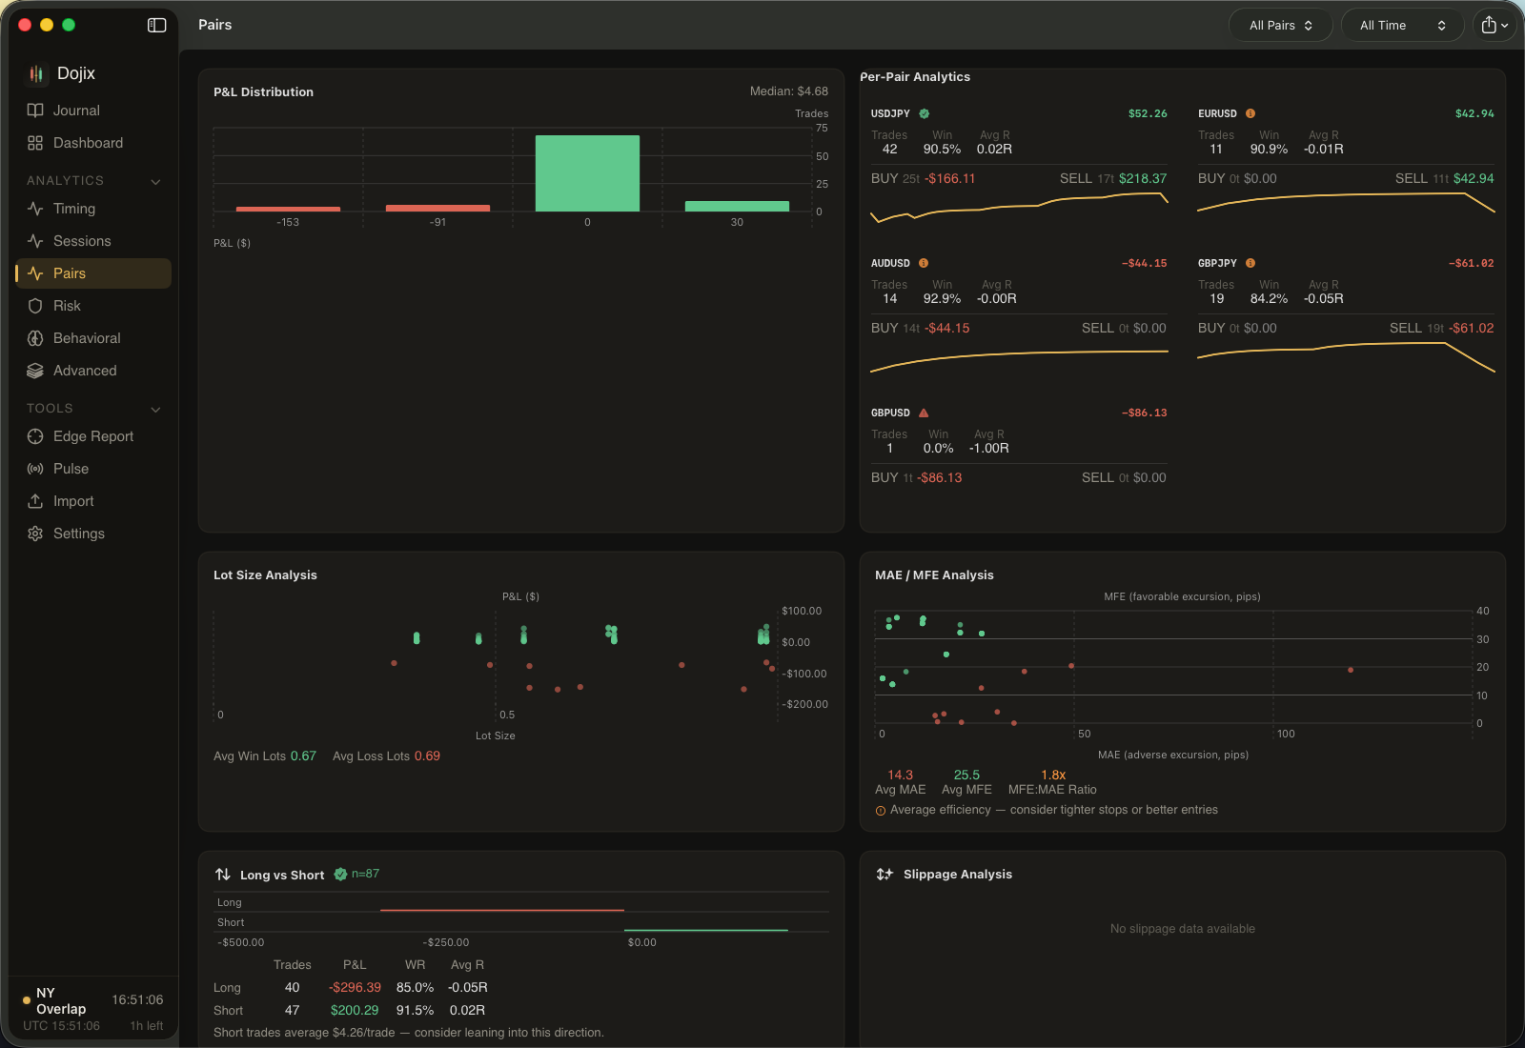1525x1048 pixels.
Task: Click the warning triangle next to GBPUSD
Action: (924, 413)
